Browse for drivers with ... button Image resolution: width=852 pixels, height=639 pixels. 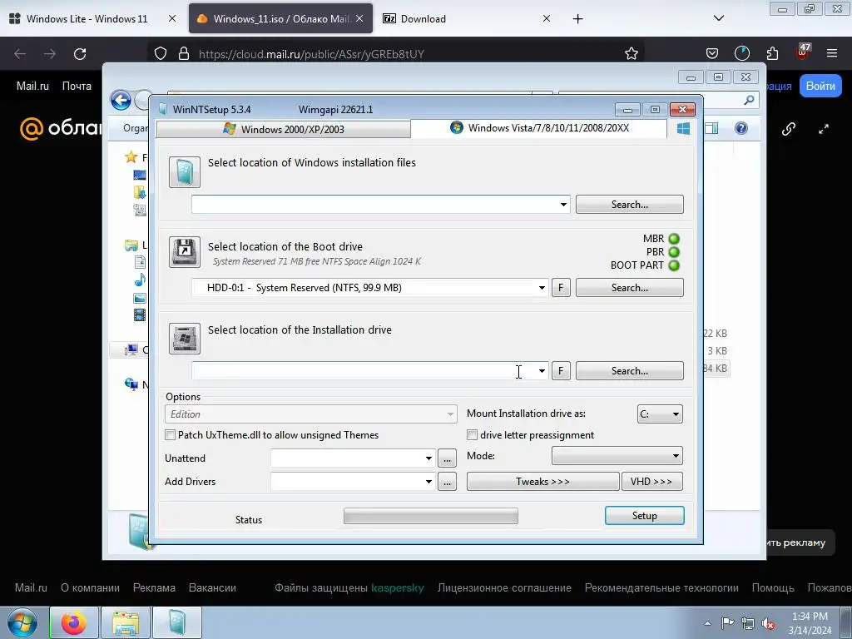coord(447,482)
